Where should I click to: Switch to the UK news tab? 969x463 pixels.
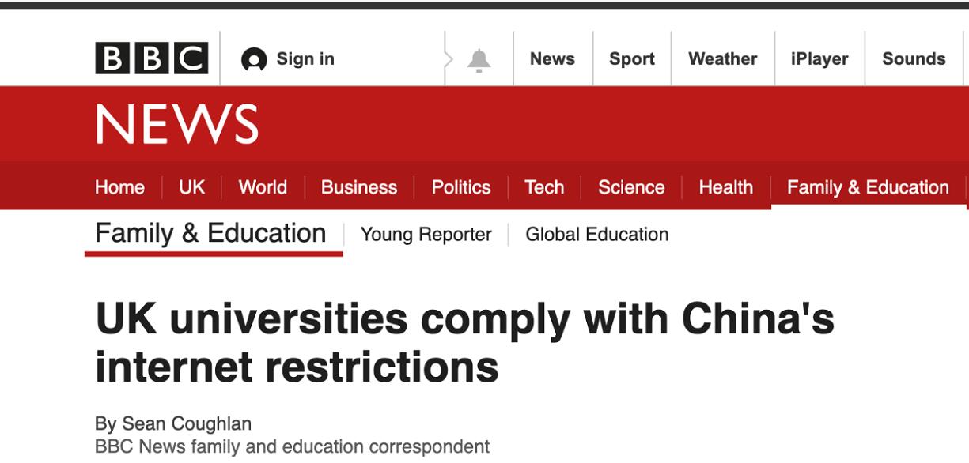(x=191, y=187)
